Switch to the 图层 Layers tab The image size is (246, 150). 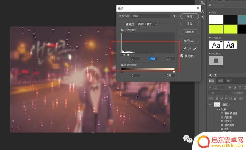(x=211, y=81)
